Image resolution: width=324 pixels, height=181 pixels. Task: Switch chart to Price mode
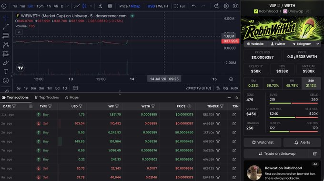coord(123,6)
